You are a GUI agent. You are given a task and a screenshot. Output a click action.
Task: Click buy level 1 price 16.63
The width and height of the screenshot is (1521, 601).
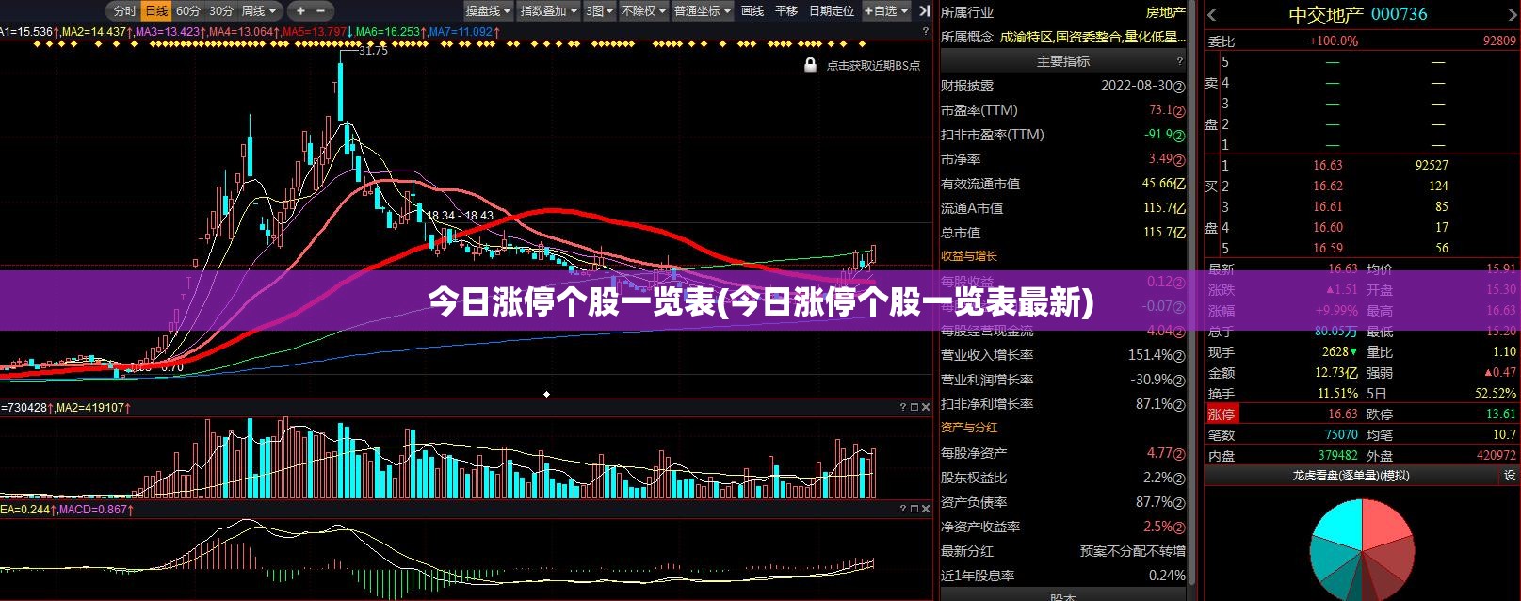click(x=1328, y=165)
